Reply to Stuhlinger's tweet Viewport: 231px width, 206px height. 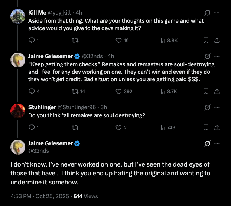pos(31,128)
